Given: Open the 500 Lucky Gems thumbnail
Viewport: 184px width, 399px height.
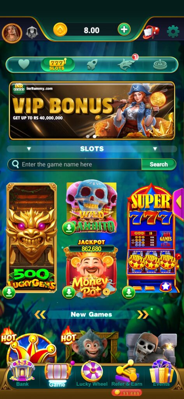Looking at the screenshot, I should point(32,238).
